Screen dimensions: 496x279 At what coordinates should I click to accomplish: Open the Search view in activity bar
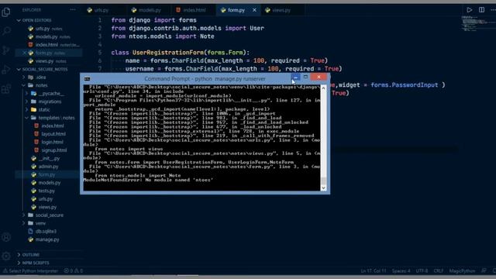click(x=6, y=31)
